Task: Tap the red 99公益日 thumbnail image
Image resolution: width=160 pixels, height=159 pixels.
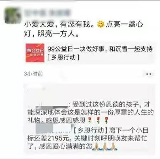Action: (x=35, y=53)
